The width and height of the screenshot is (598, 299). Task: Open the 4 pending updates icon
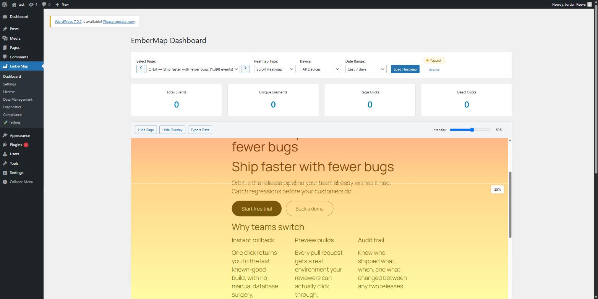coord(31,5)
